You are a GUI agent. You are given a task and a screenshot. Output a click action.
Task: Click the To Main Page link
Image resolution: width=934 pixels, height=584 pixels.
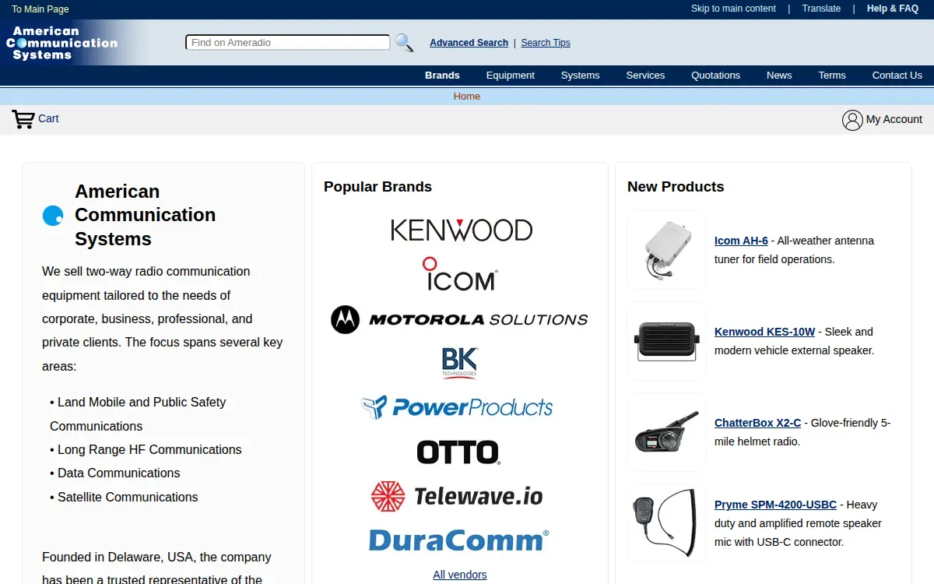click(40, 9)
